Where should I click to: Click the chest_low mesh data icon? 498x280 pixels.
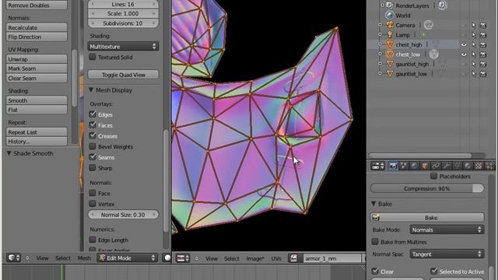434,54
